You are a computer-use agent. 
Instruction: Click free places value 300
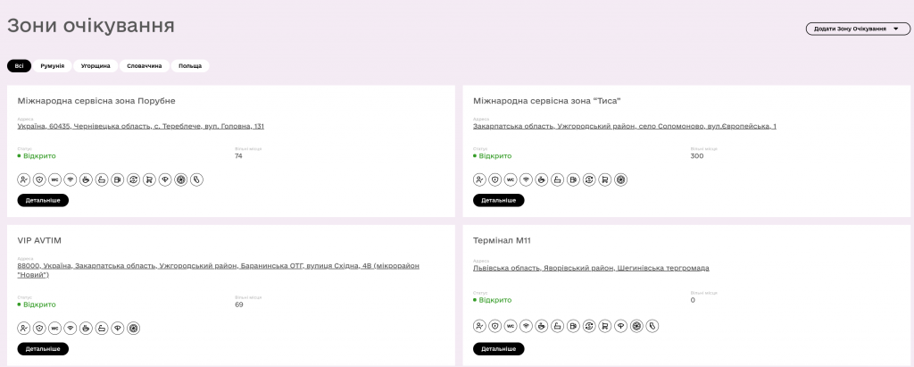click(x=696, y=155)
